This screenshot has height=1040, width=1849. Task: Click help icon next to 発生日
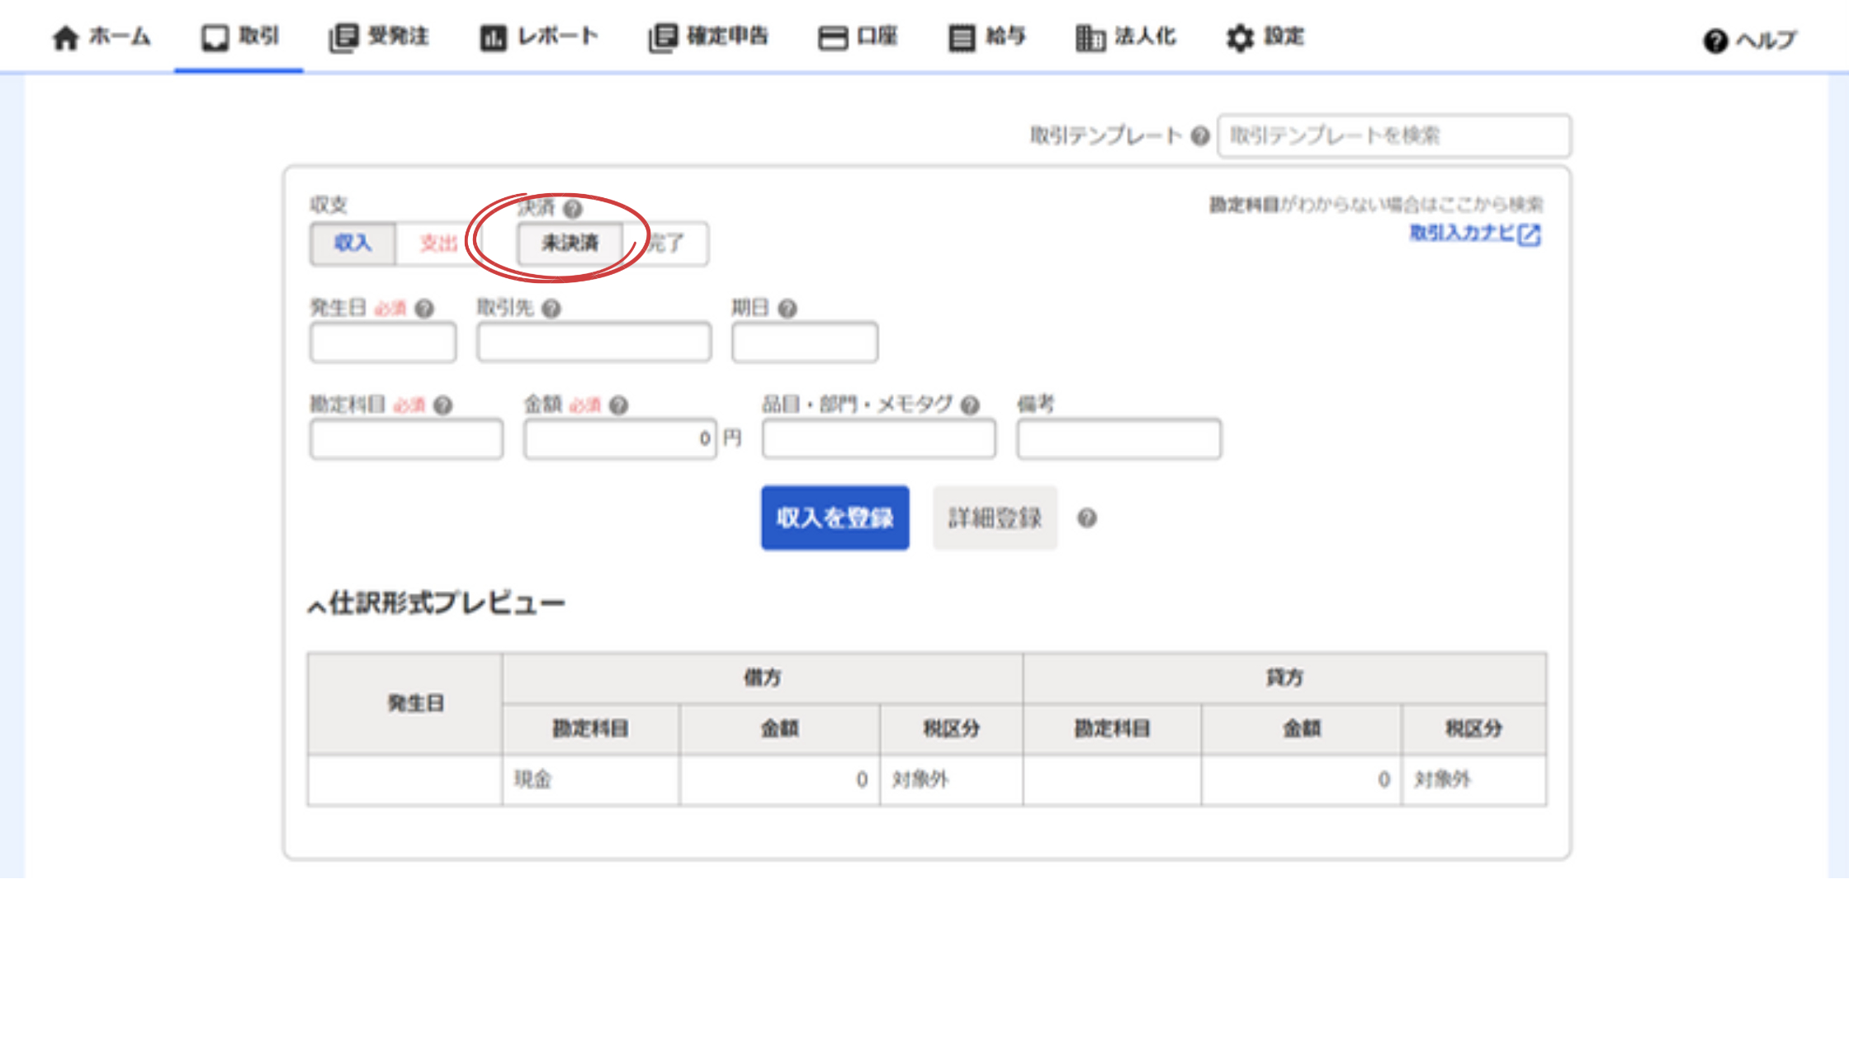click(424, 309)
